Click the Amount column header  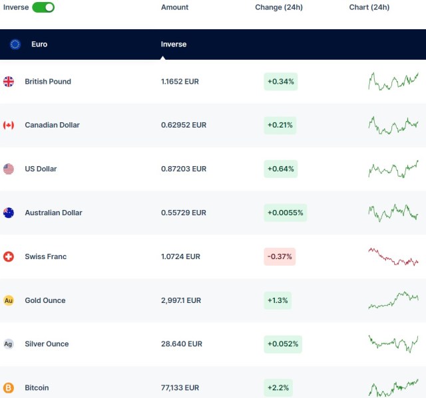click(174, 7)
